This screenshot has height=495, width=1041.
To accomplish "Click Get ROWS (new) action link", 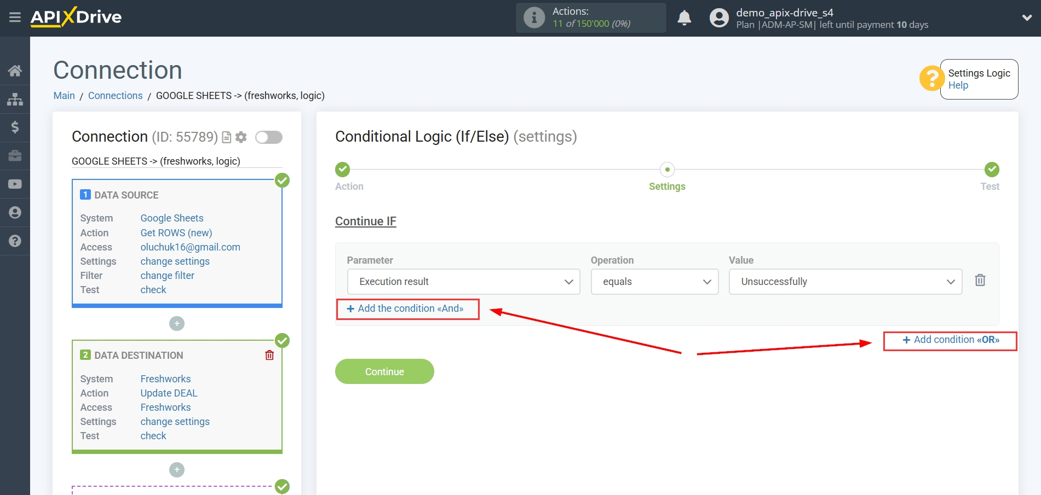I will click(176, 233).
